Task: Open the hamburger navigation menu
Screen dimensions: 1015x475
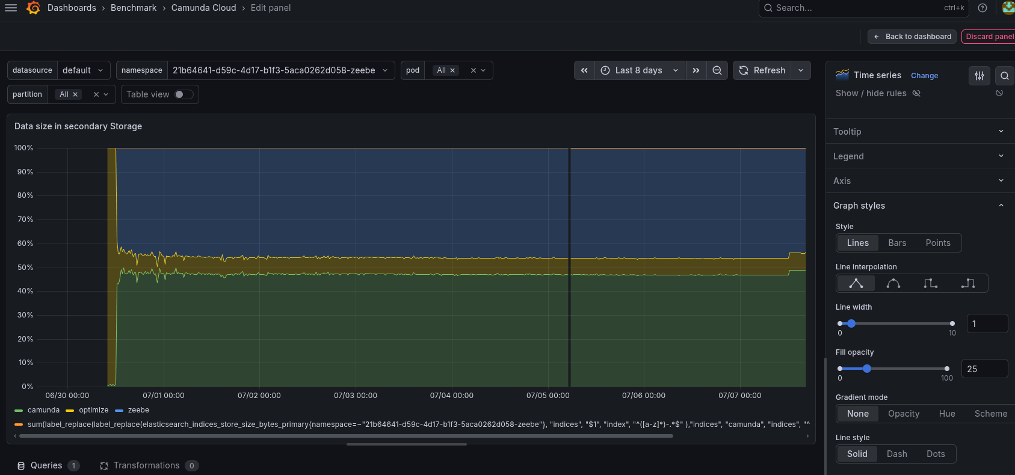Action: click(11, 8)
